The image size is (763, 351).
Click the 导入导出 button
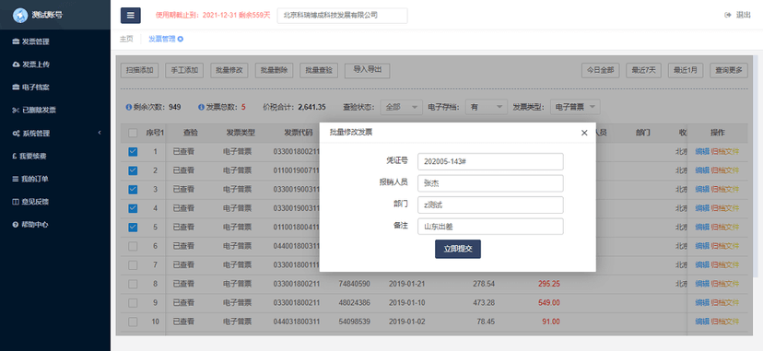pyautogui.click(x=368, y=70)
